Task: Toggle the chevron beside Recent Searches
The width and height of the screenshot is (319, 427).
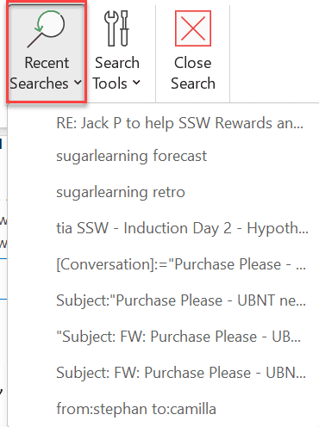Action: [78, 83]
